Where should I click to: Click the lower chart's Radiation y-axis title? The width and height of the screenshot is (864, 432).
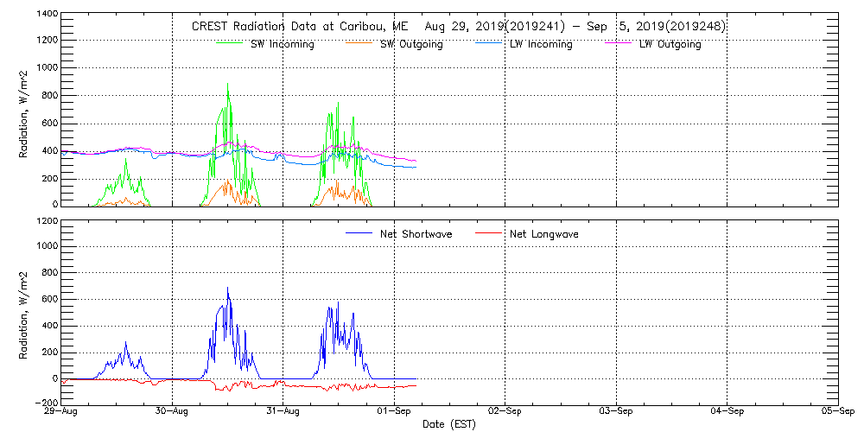point(25,313)
